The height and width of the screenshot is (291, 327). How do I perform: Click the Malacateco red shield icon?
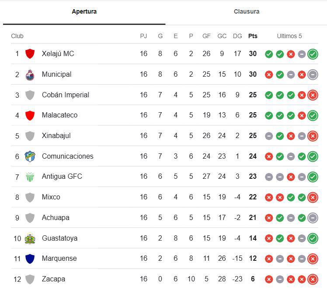30,115
